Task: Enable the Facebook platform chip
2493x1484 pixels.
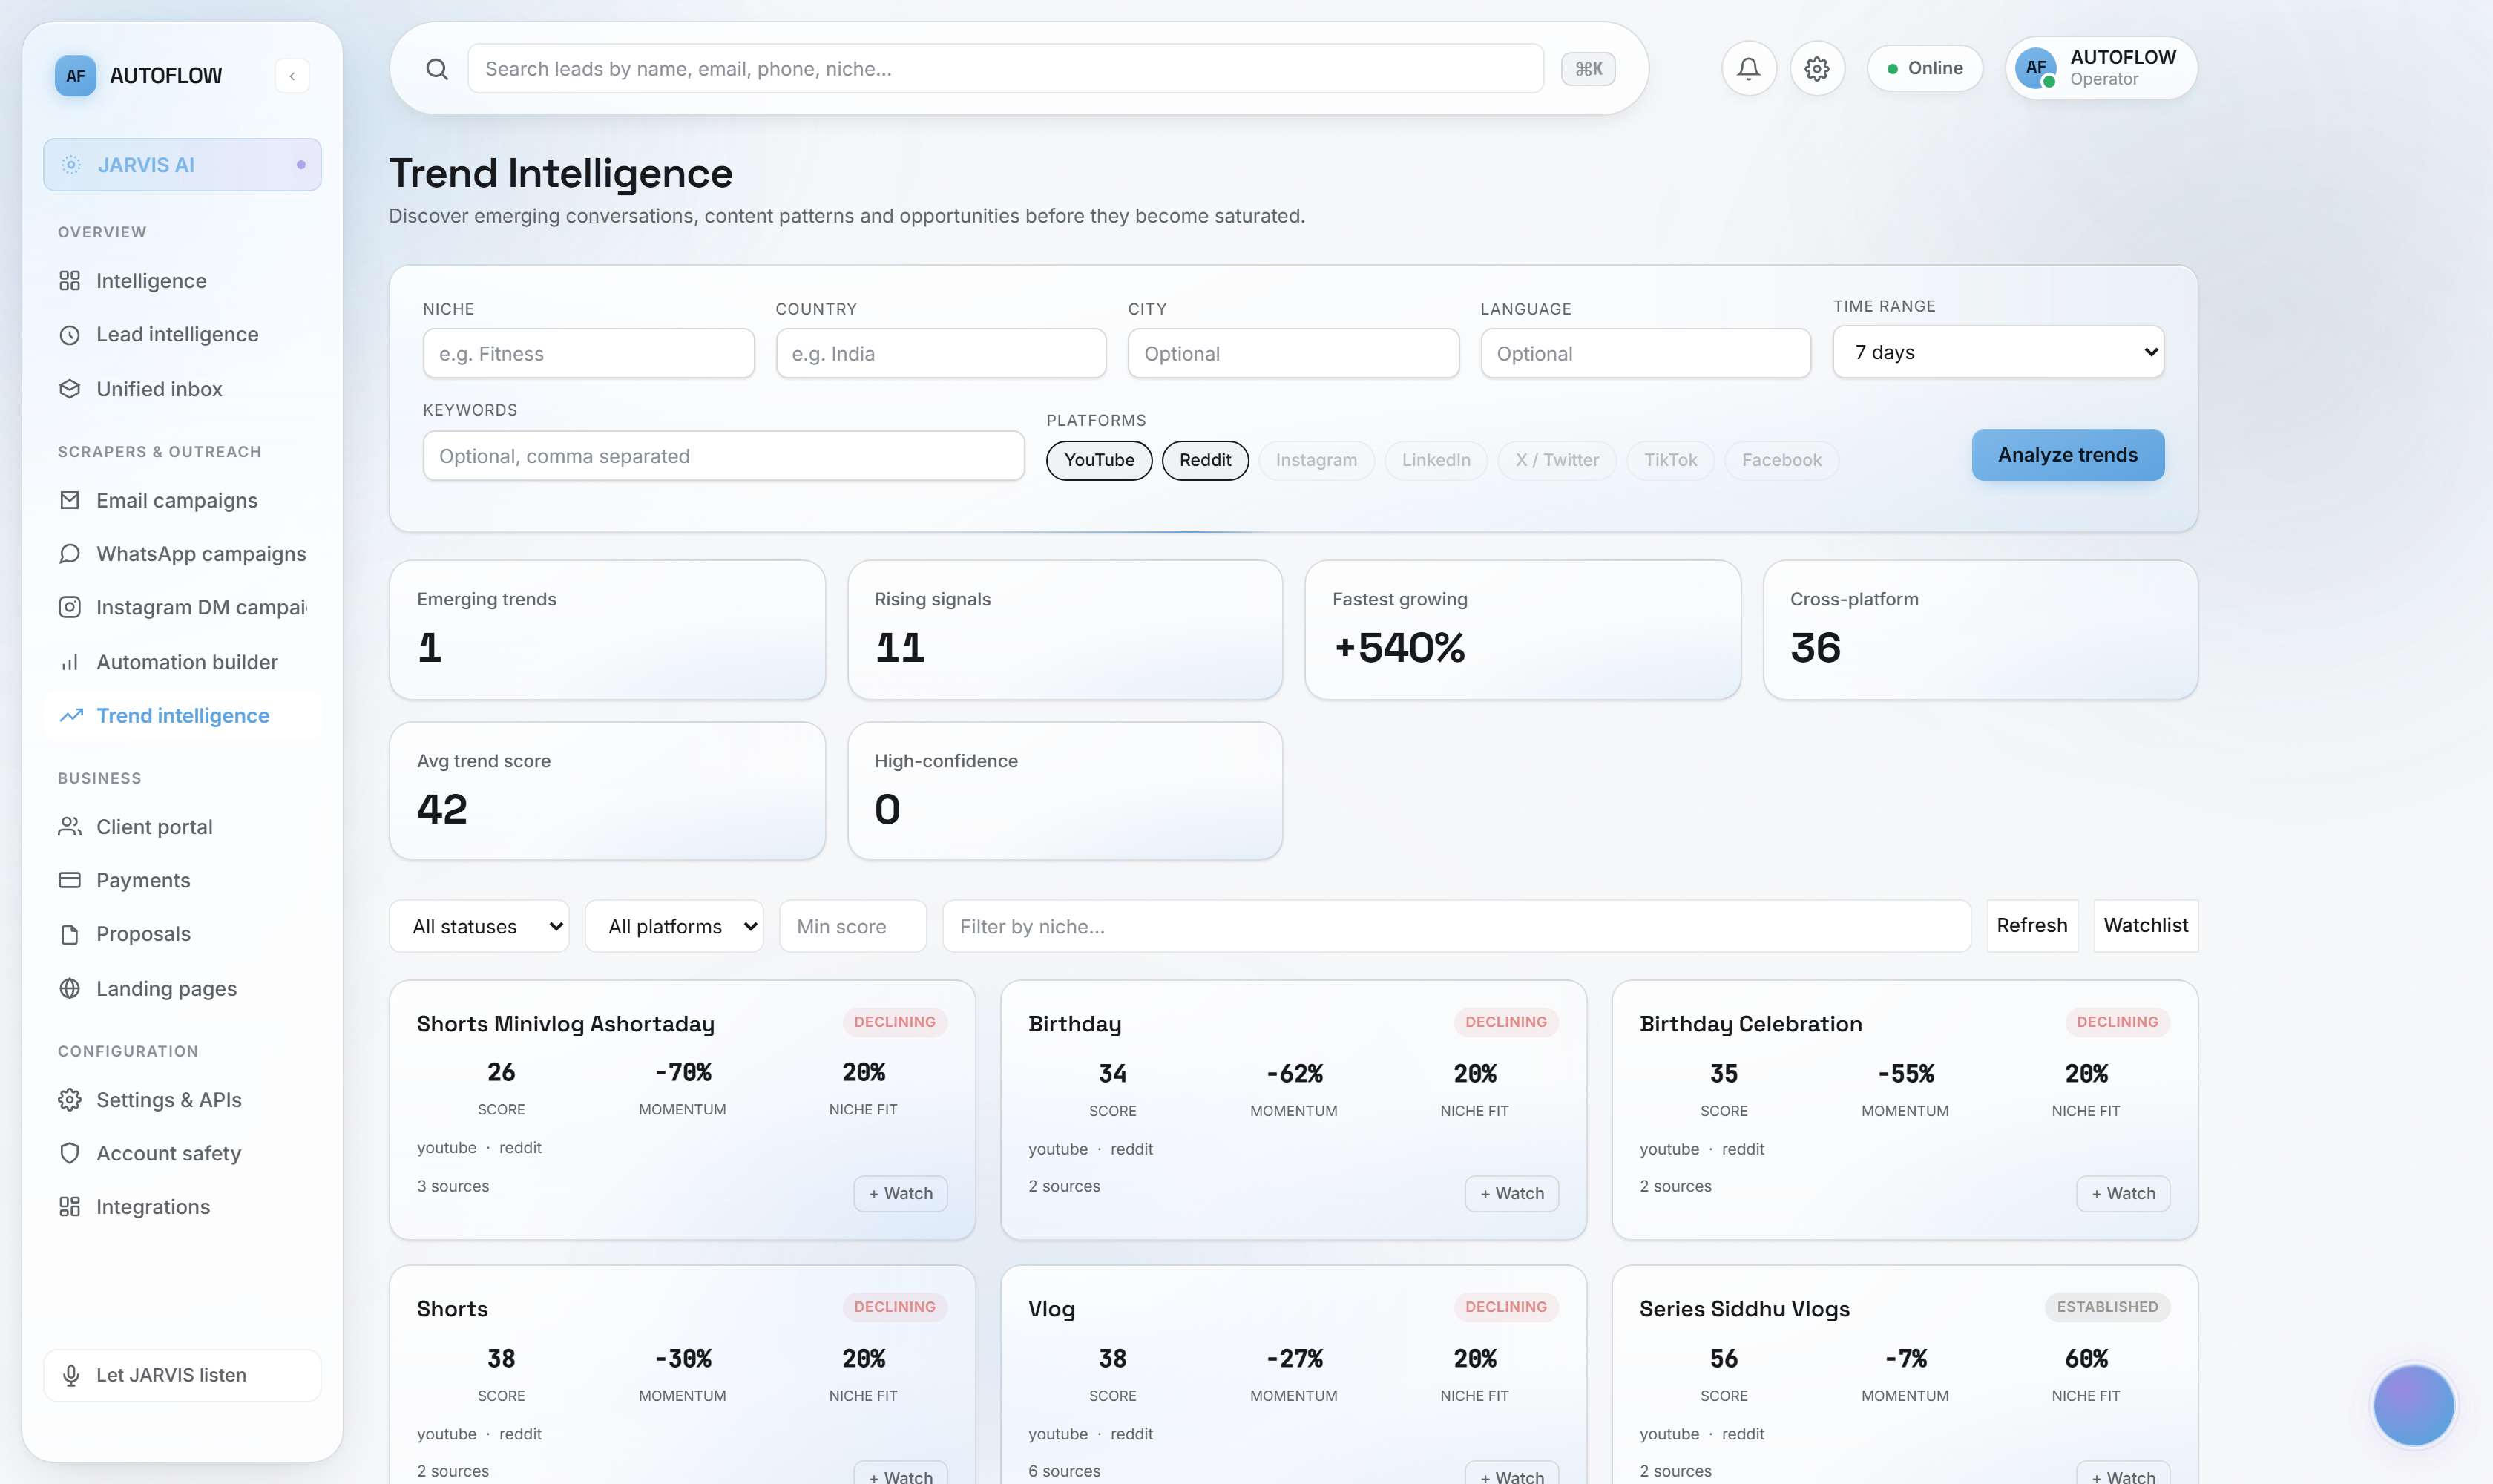Action: [1781, 460]
